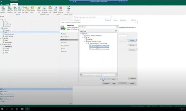Click the VM Files ribbon icon

click(x=23, y=10)
